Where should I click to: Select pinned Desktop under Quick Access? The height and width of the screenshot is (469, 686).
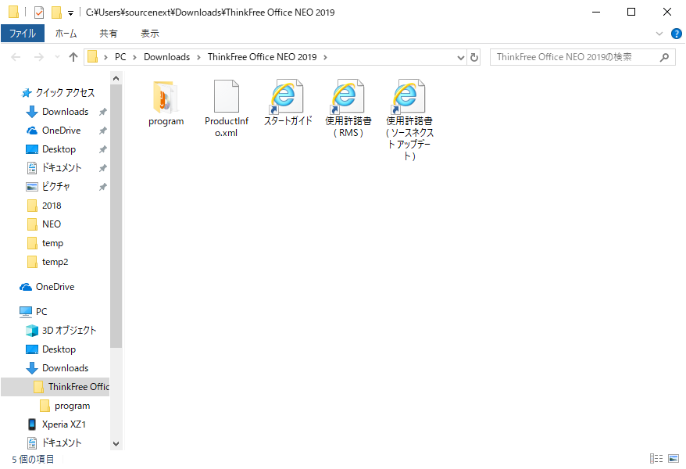[59, 149]
